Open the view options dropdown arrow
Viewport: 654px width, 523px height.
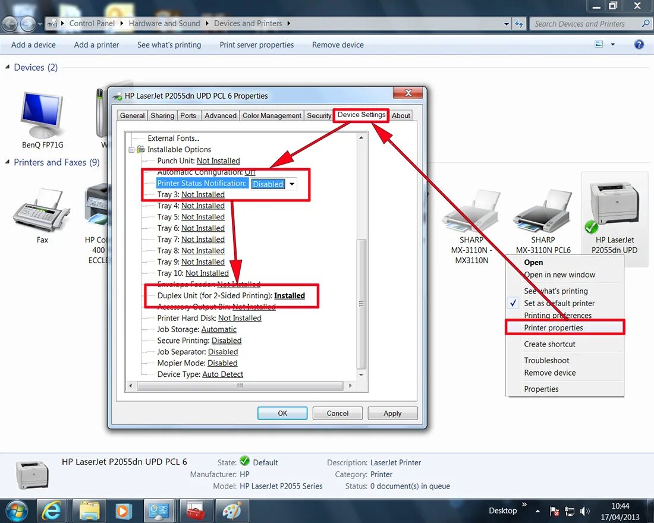[x=613, y=44]
